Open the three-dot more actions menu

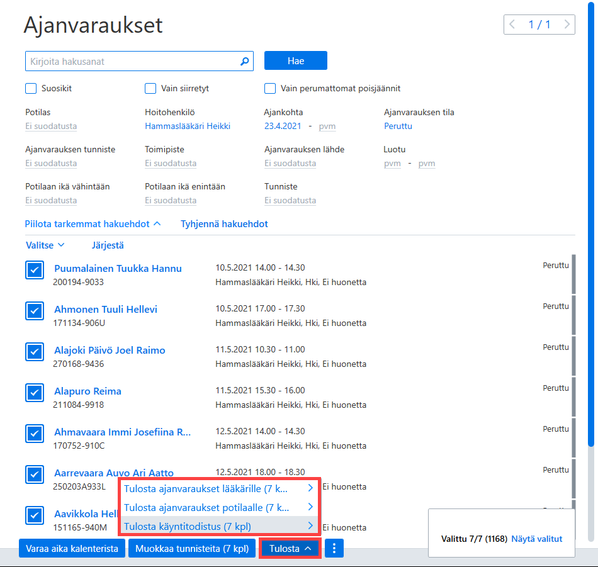(334, 548)
